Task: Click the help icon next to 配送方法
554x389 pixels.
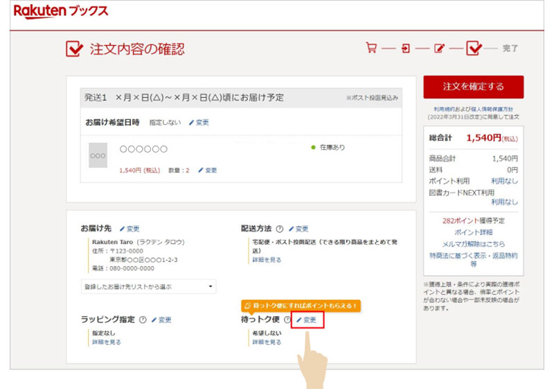Action: [x=280, y=229]
